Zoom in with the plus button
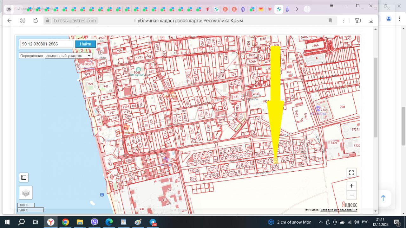 coord(351,186)
